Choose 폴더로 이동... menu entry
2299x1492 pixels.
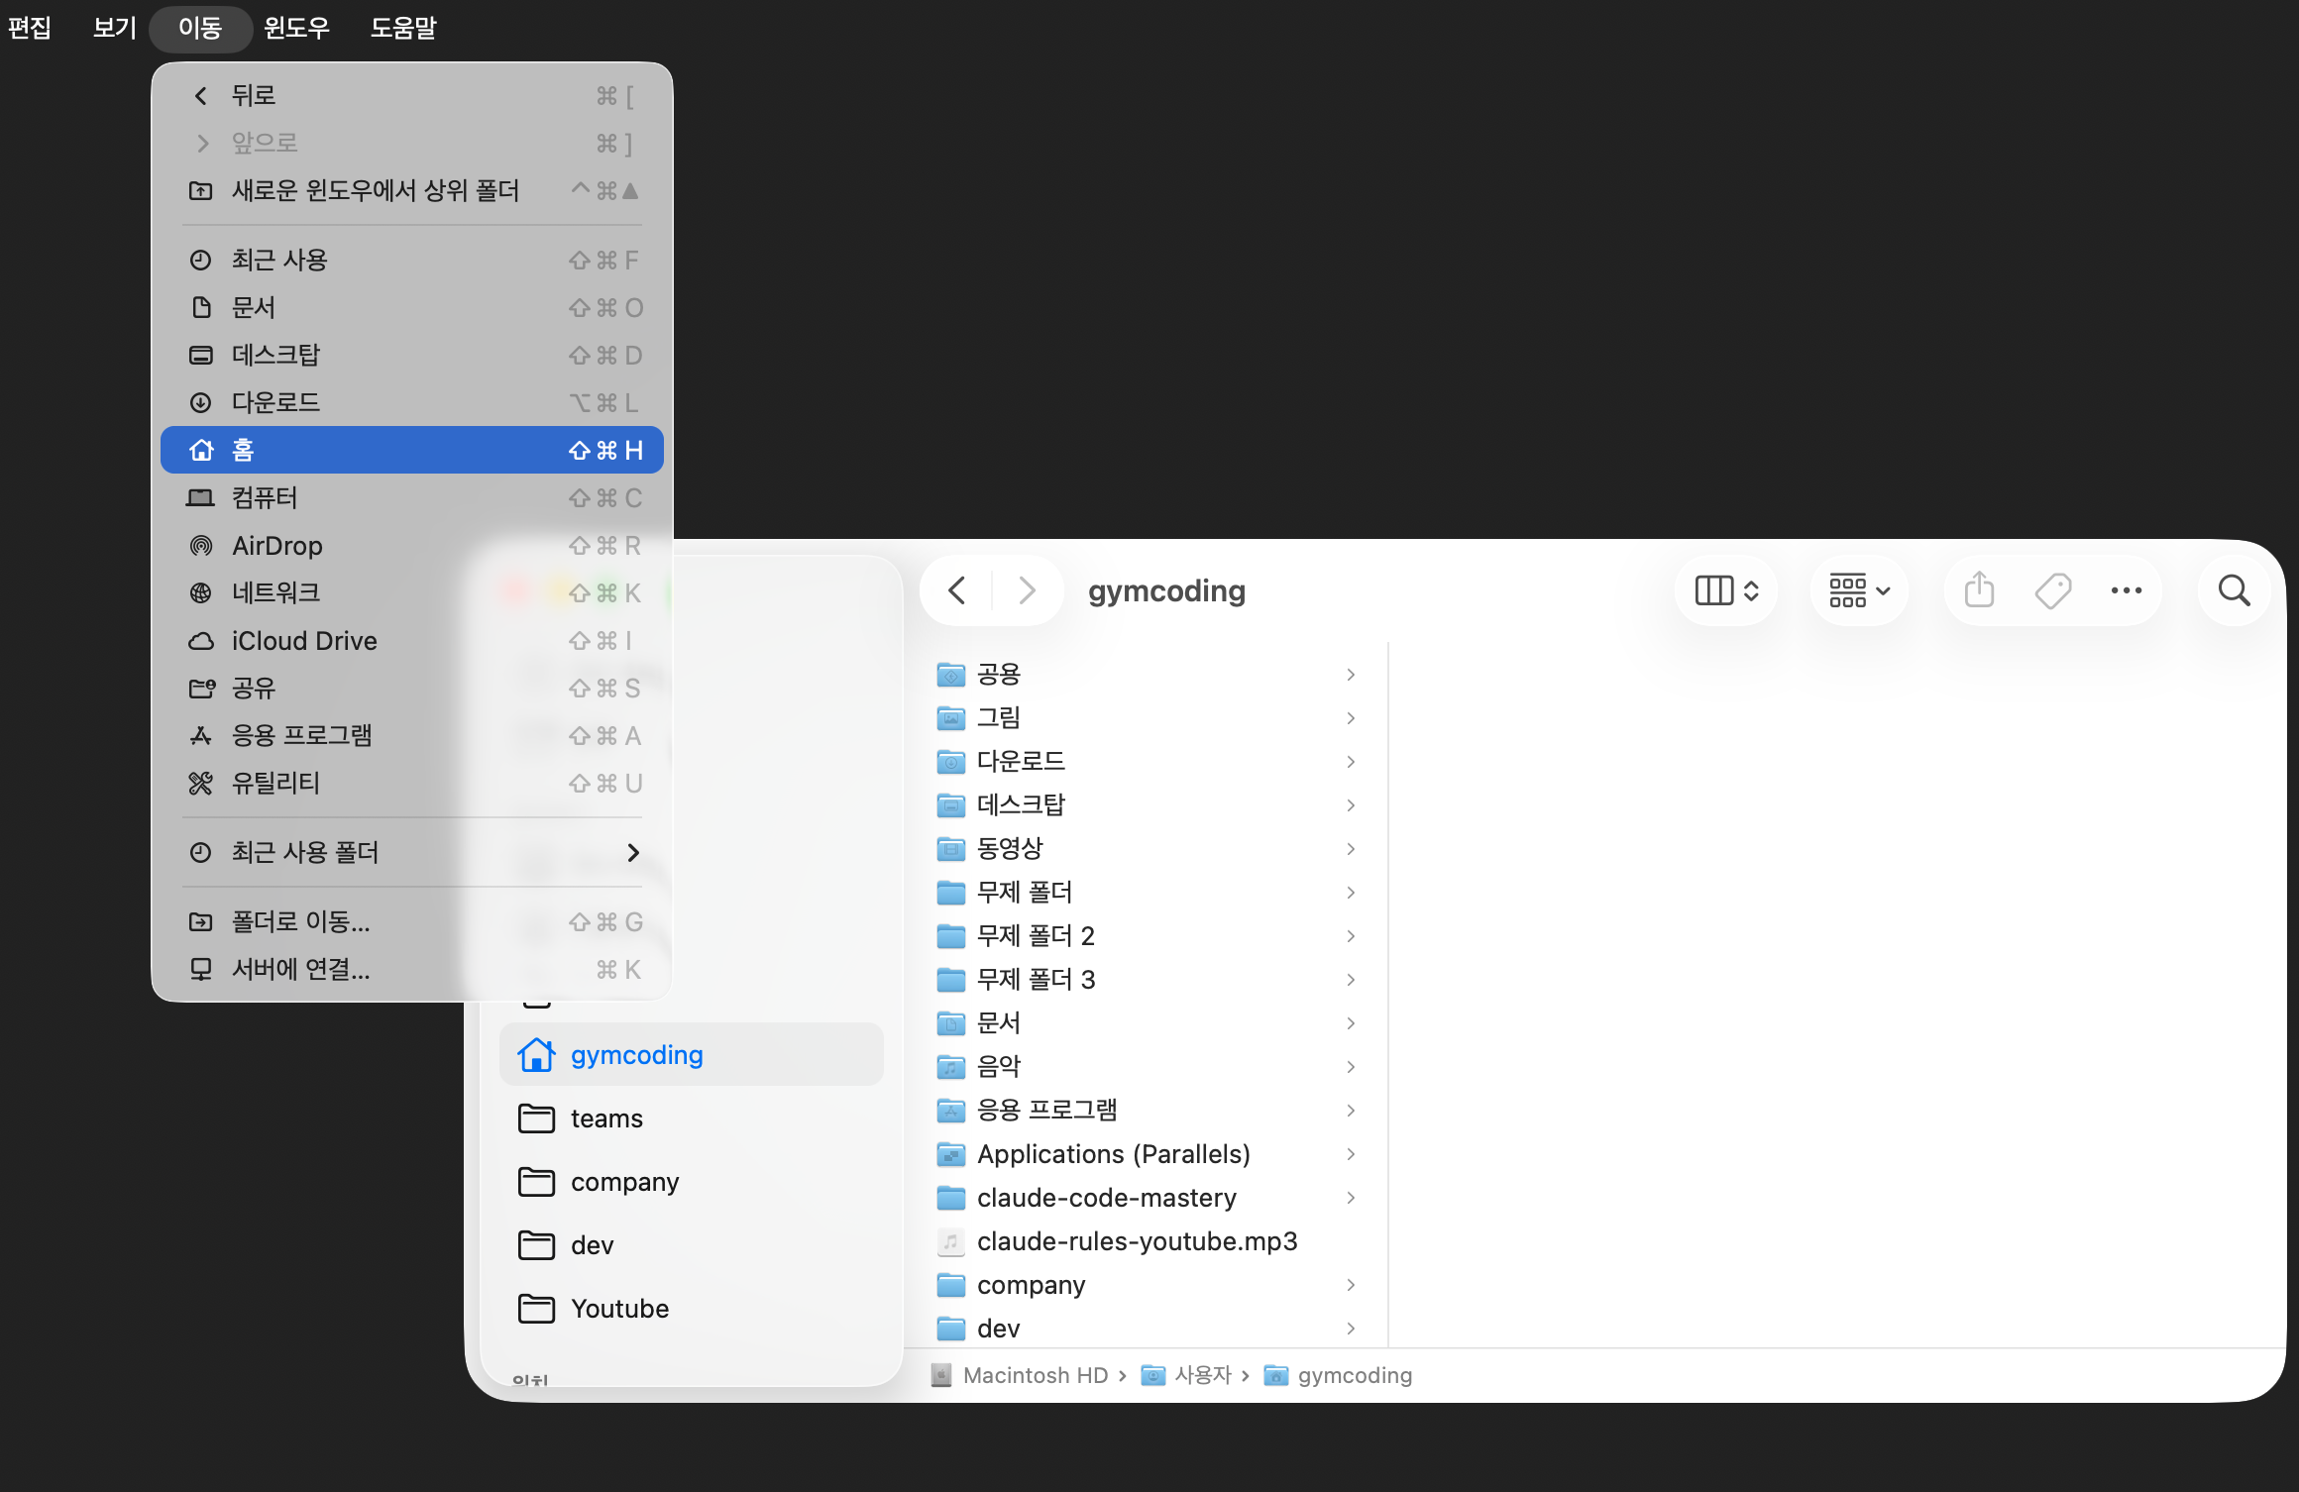pyautogui.click(x=301, y=921)
